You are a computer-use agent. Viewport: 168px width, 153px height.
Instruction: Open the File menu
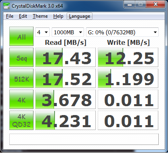click(10, 16)
